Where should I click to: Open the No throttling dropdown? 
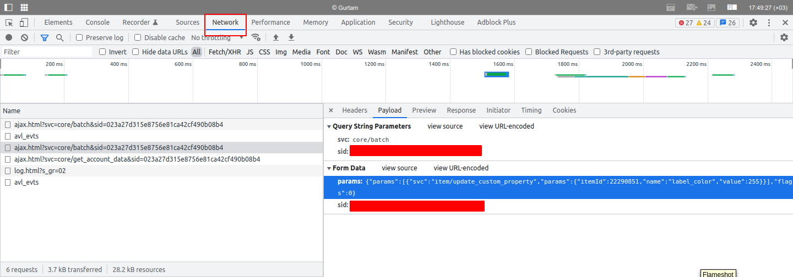217,37
